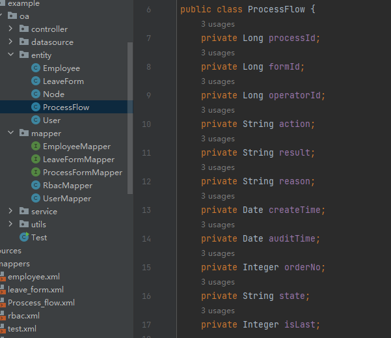
Task: Collapse the mapper package
Action: 11,134
